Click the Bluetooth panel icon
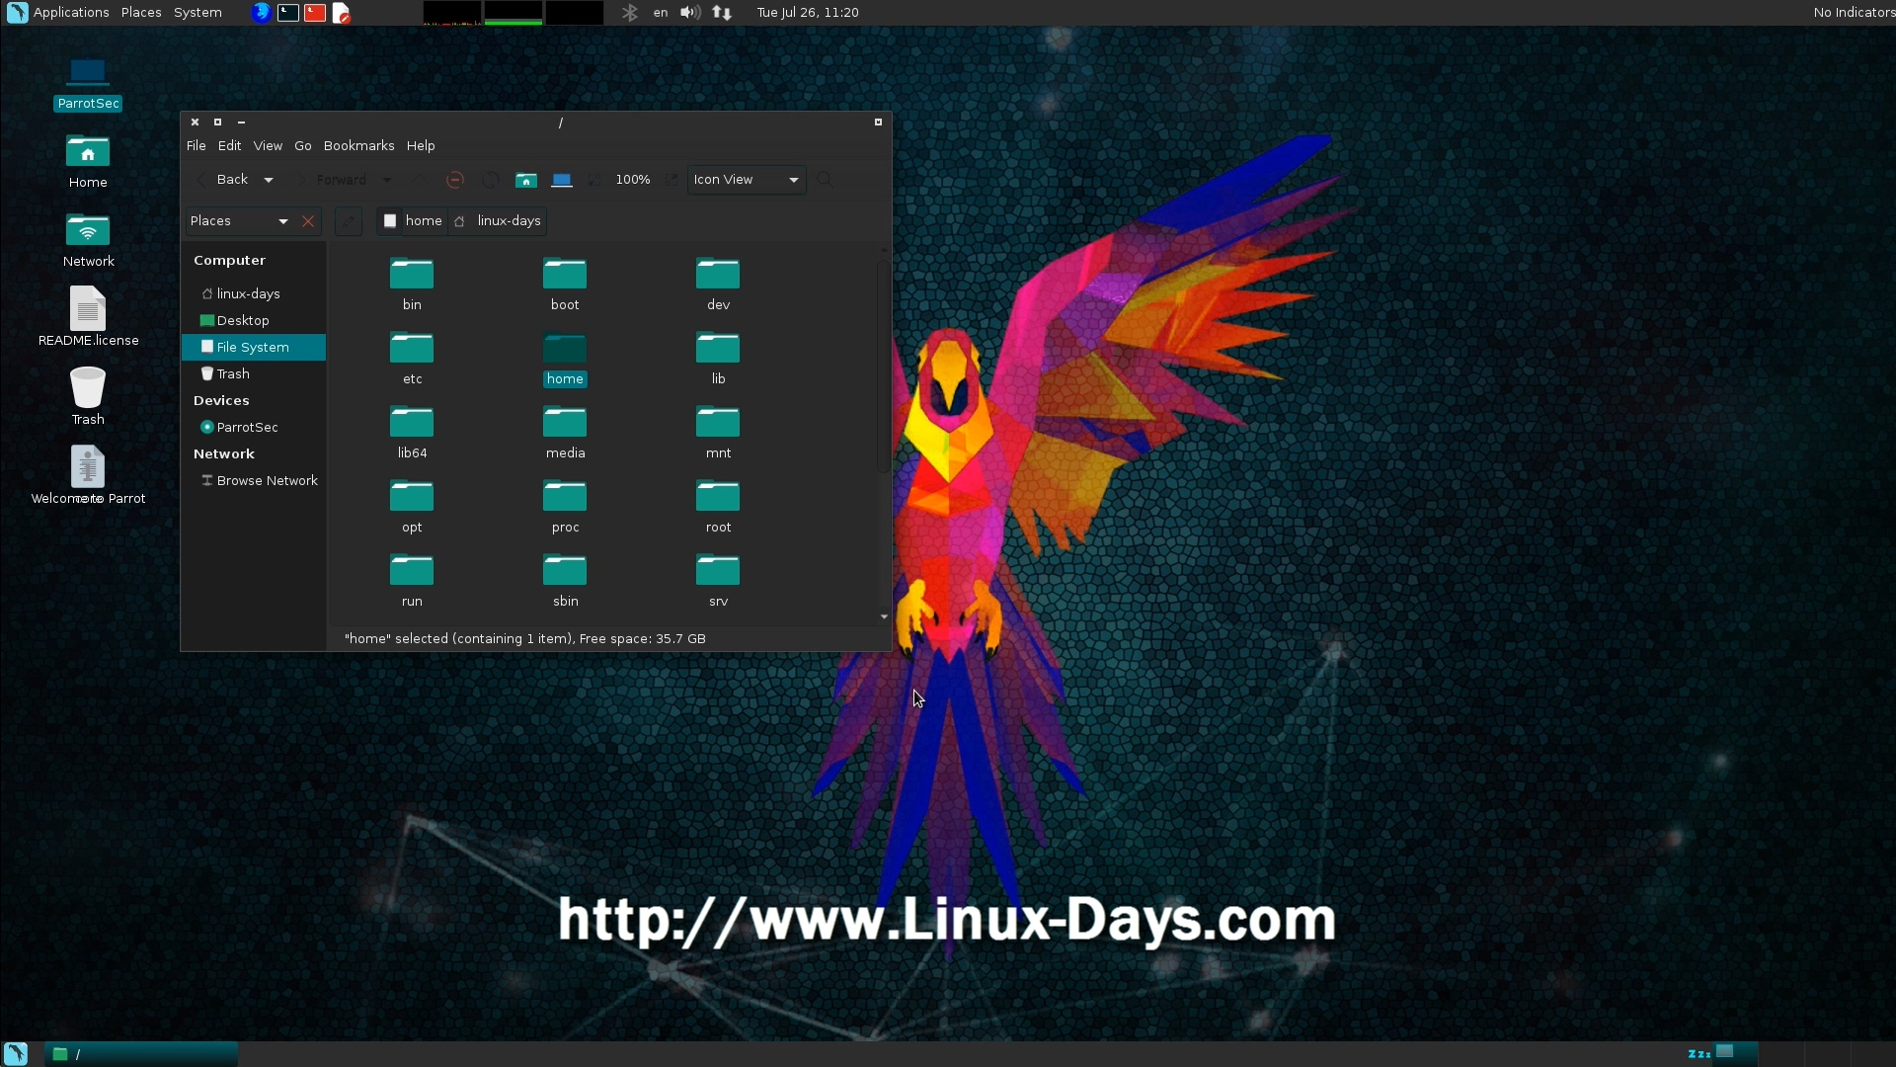This screenshot has width=1896, height=1067. click(629, 13)
